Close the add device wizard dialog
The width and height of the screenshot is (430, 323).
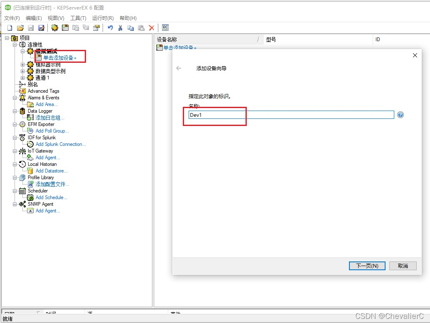(x=415, y=55)
